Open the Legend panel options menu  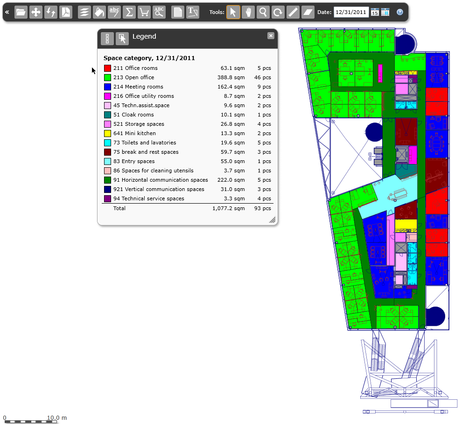coord(107,39)
